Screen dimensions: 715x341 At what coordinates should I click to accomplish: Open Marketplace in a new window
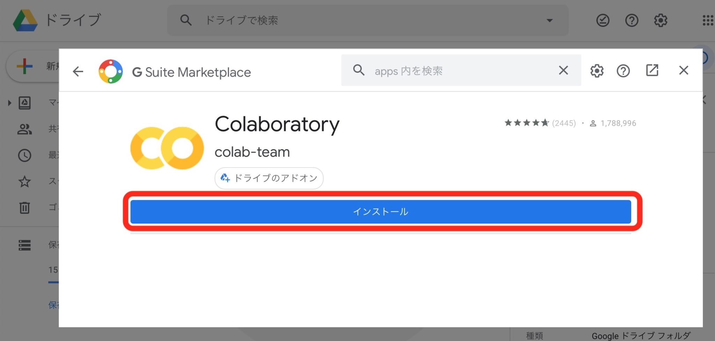[652, 70]
